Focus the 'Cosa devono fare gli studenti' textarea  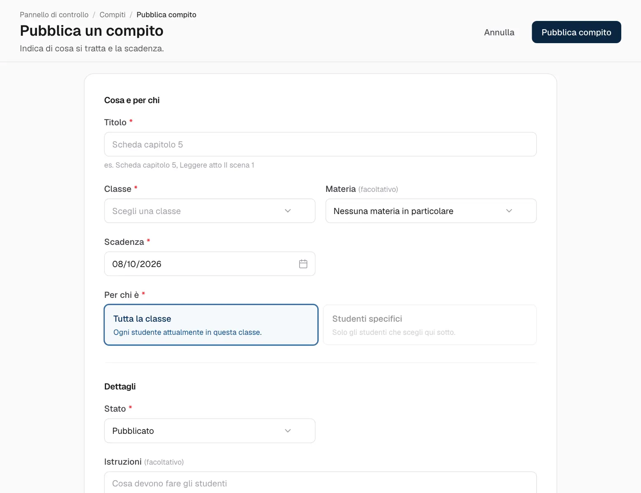pyautogui.click(x=320, y=483)
